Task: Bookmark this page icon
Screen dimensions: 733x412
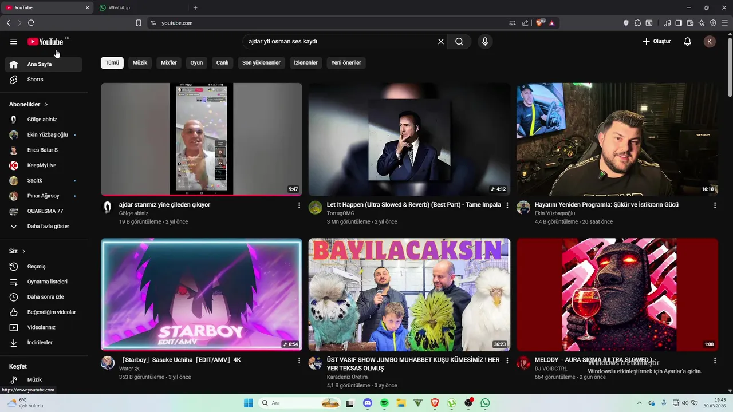Action: [x=139, y=23]
